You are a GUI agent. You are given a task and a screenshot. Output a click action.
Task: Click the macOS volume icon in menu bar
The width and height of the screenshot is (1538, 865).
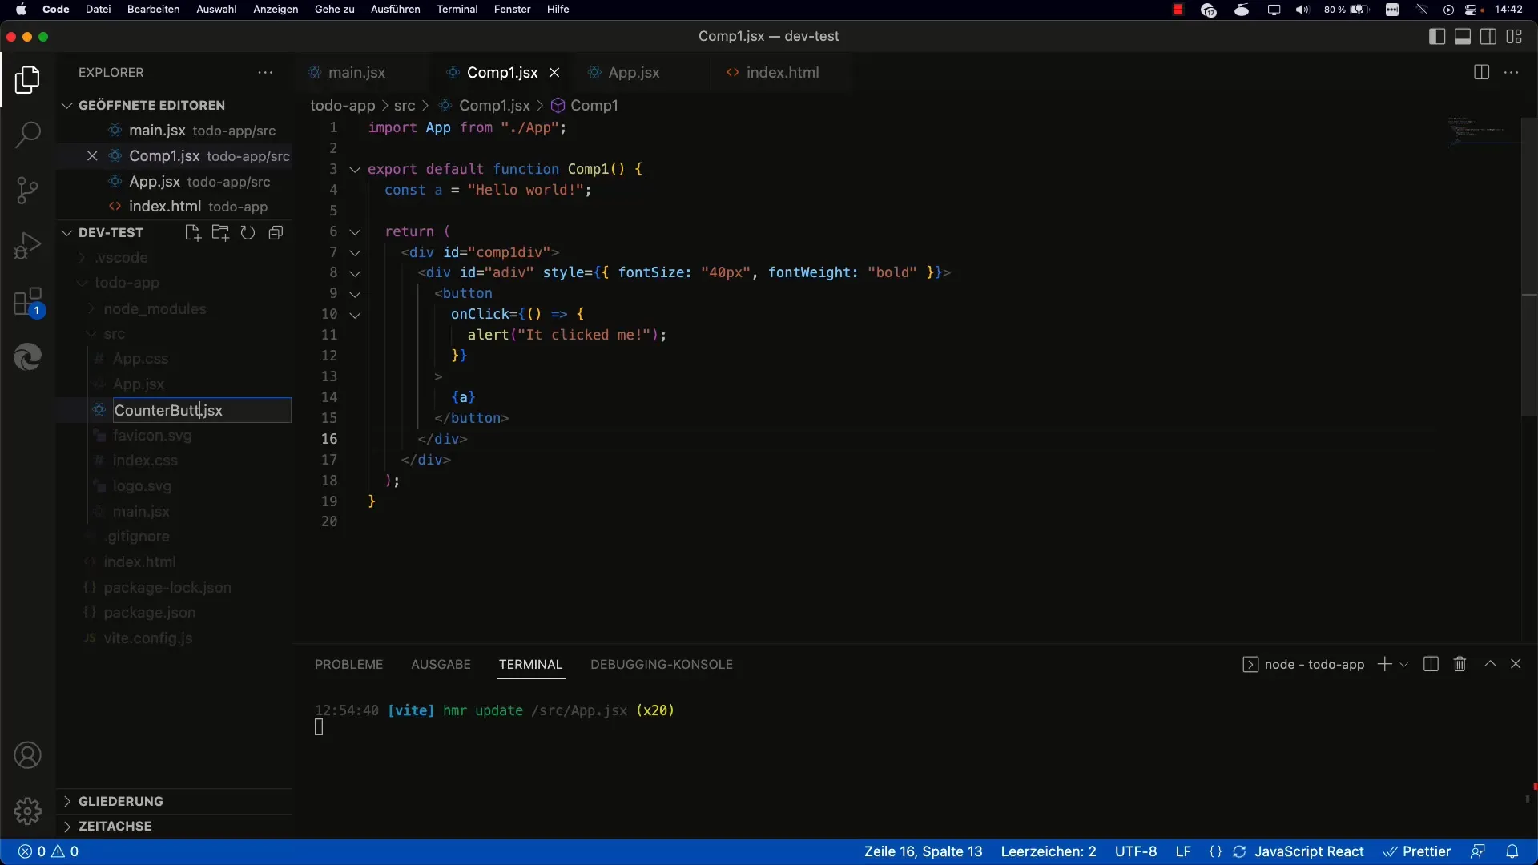pos(1302,10)
